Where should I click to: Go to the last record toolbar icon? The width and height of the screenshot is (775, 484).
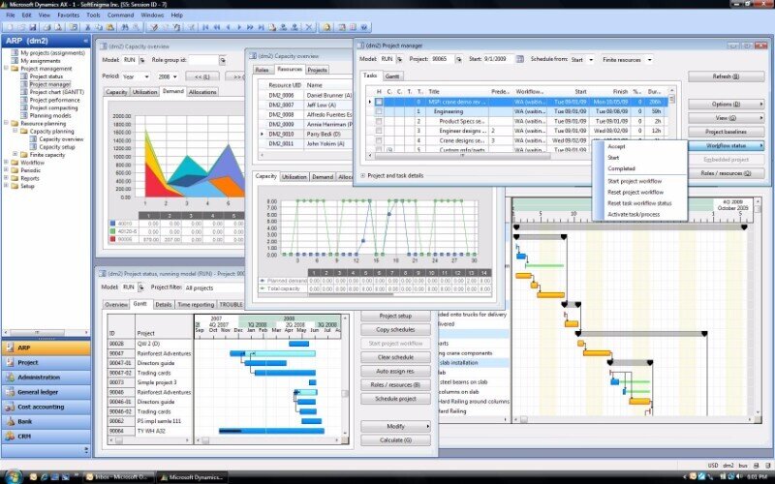[x=261, y=27]
